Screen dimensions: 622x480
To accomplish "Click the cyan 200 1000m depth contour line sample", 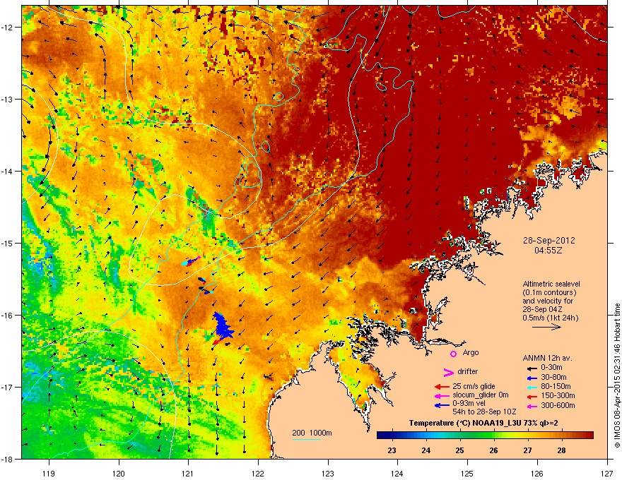I will coord(307,440).
